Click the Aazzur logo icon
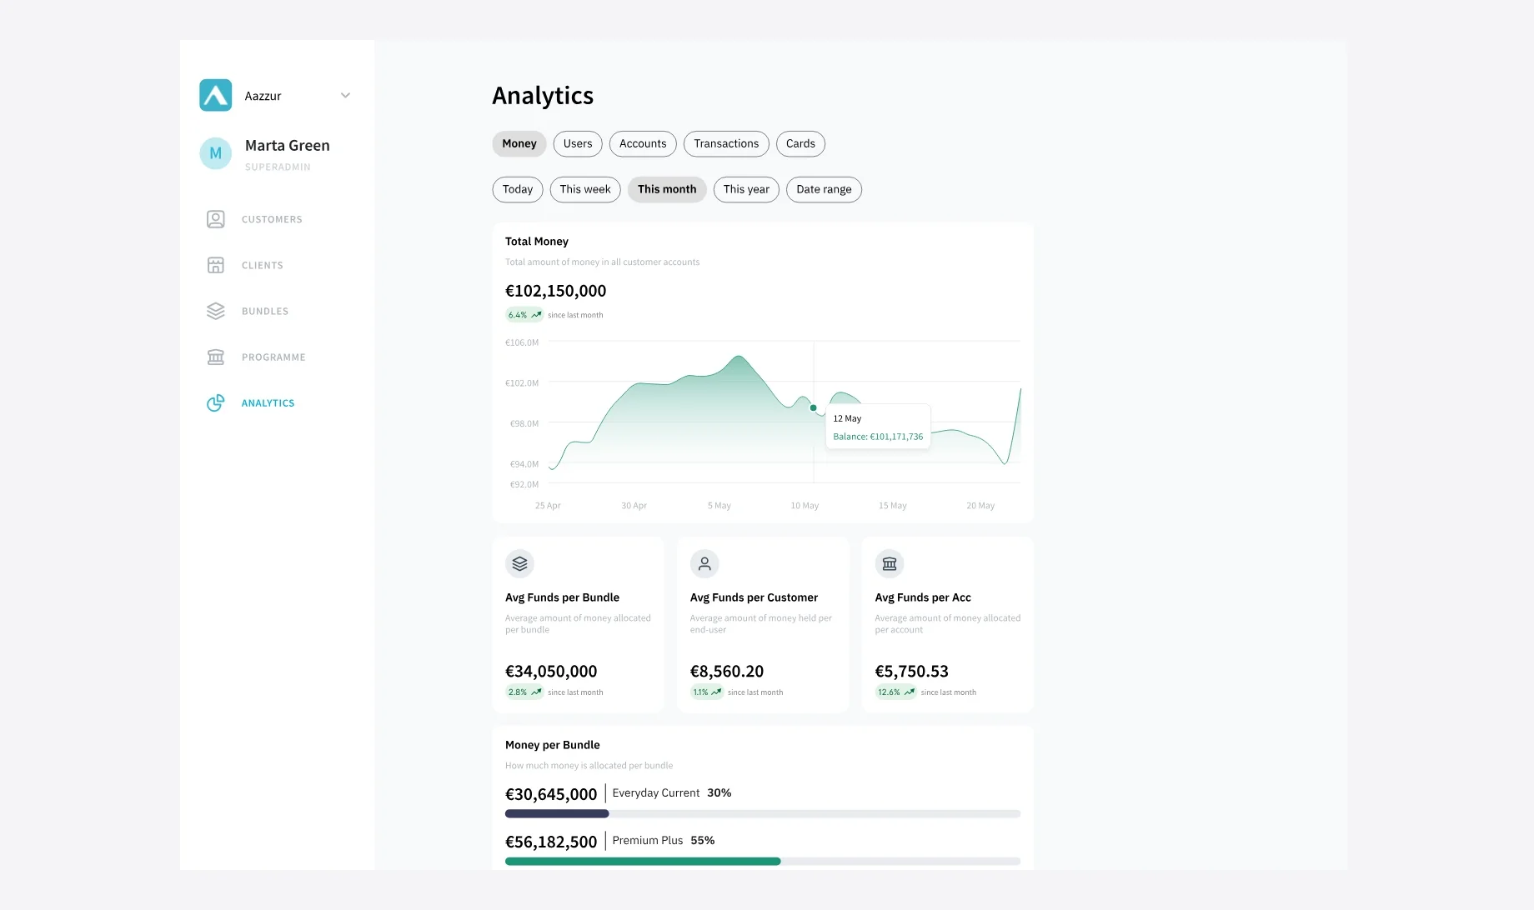Image resolution: width=1534 pixels, height=910 pixels. pos(215,95)
